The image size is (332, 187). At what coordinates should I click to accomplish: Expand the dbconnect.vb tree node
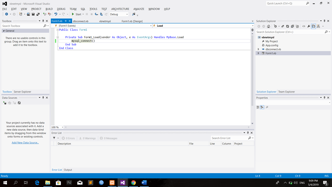pos(258,49)
